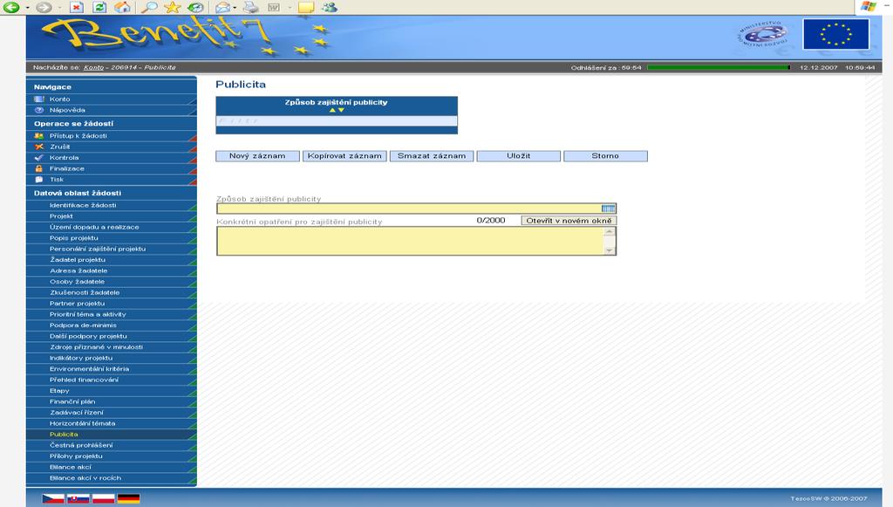Sort ascending with yellow up triangle
The height and width of the screenshot is (507, 893).
click(x=332, y=110)
